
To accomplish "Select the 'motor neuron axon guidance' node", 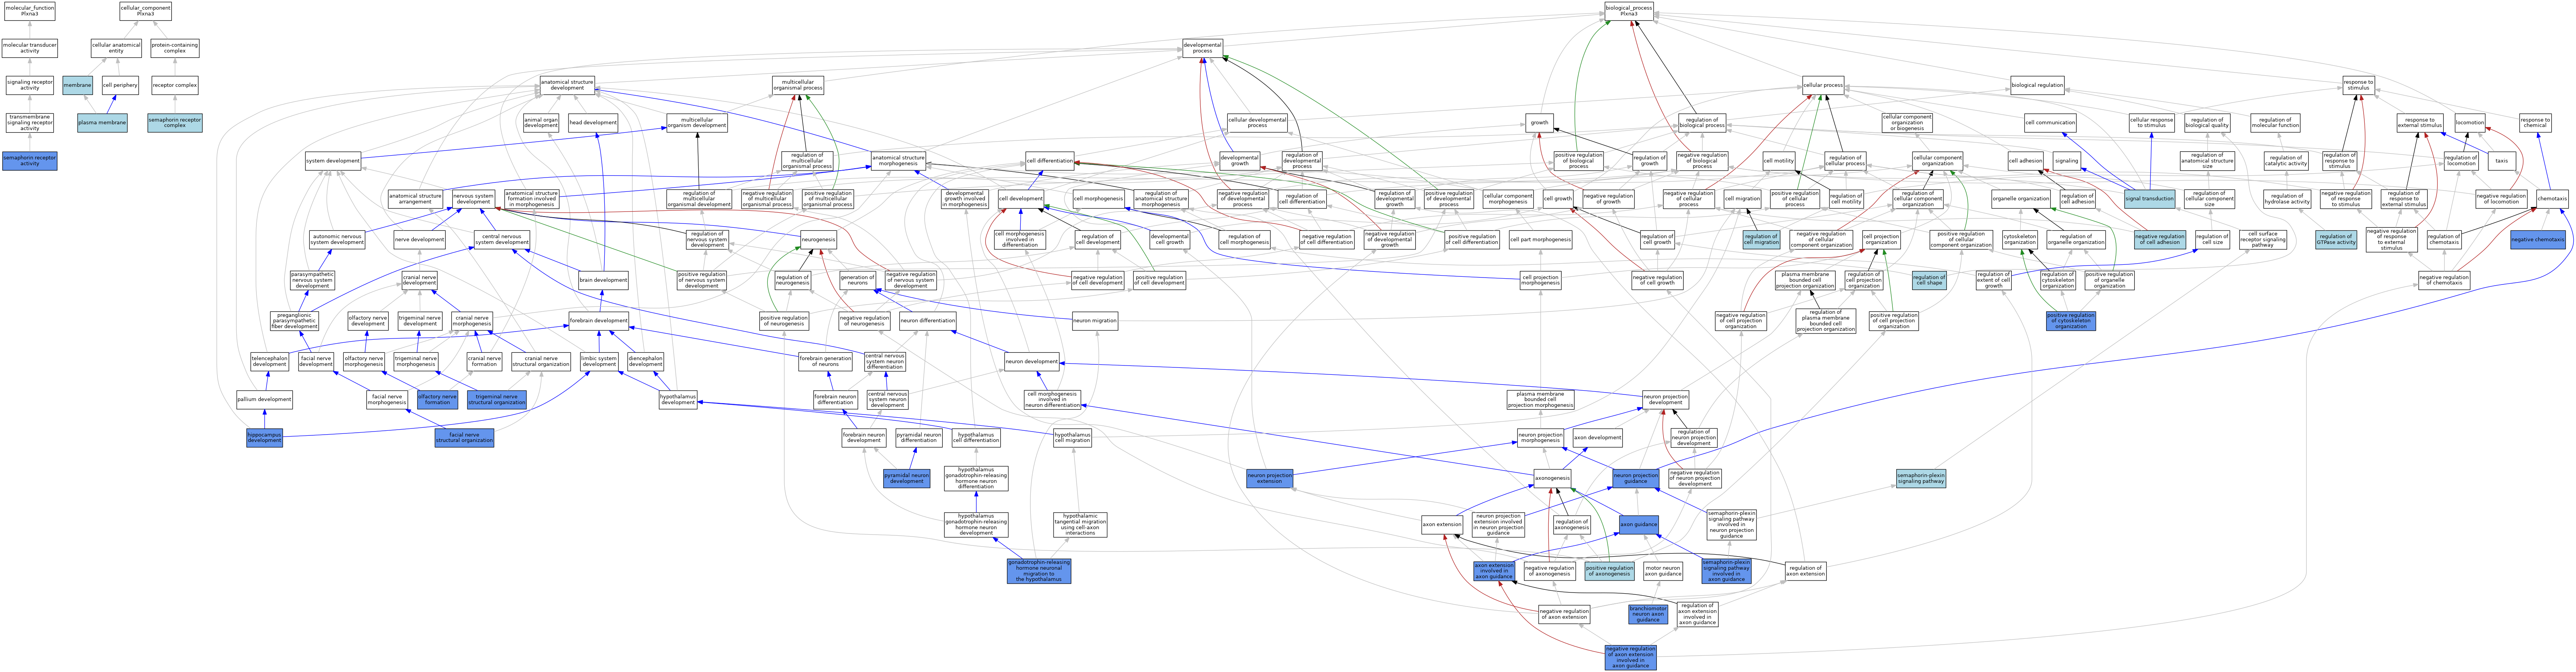I will (x=1663, y=571).
